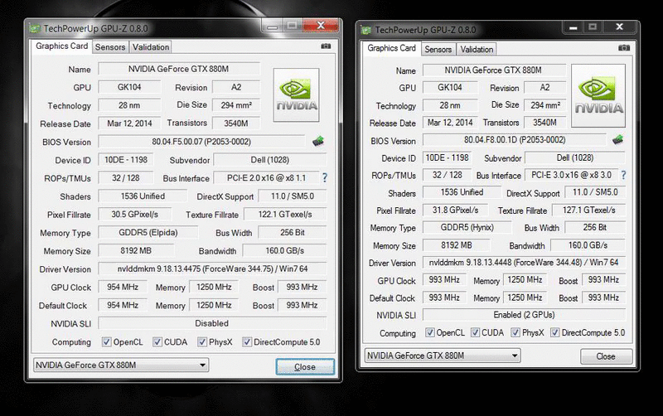Click the BIOS save chip icon in left window
Screen dimensions: 663x416
[318, 141]
